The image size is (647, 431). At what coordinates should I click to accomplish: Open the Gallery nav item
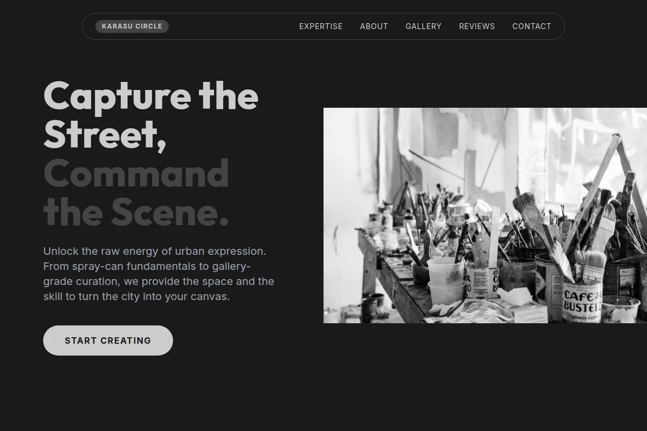tap(423, 26)
